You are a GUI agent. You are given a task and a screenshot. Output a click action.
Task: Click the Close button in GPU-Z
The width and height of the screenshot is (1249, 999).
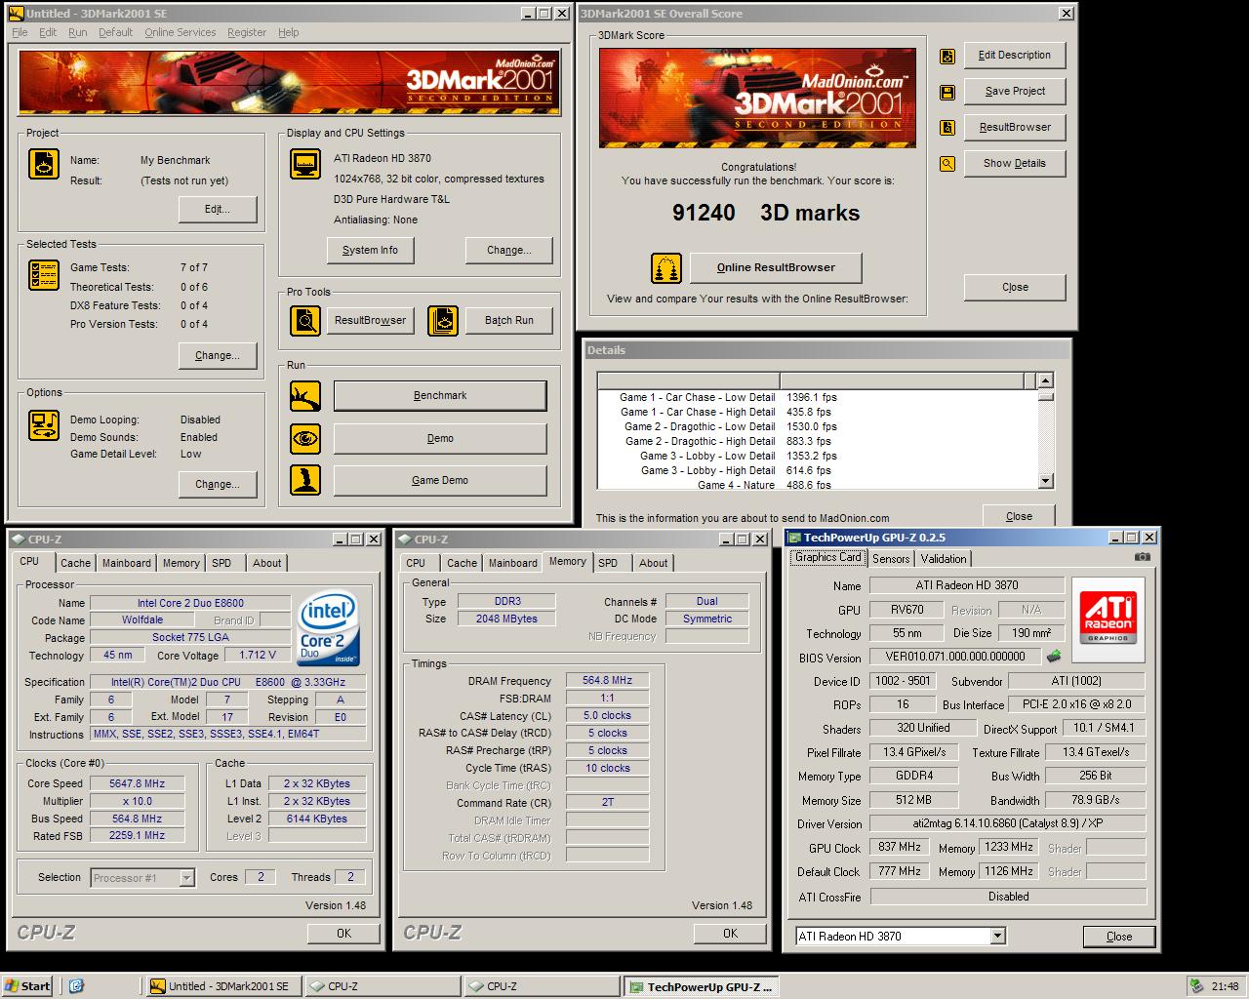tap(1119, 937)
